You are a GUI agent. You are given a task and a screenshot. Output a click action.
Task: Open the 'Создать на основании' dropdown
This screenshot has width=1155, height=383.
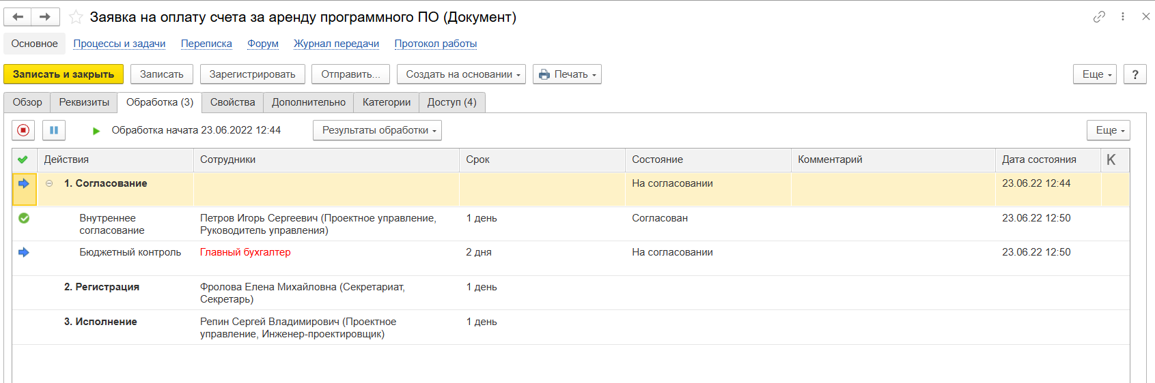pyautogui.click(x=461, y=74)
